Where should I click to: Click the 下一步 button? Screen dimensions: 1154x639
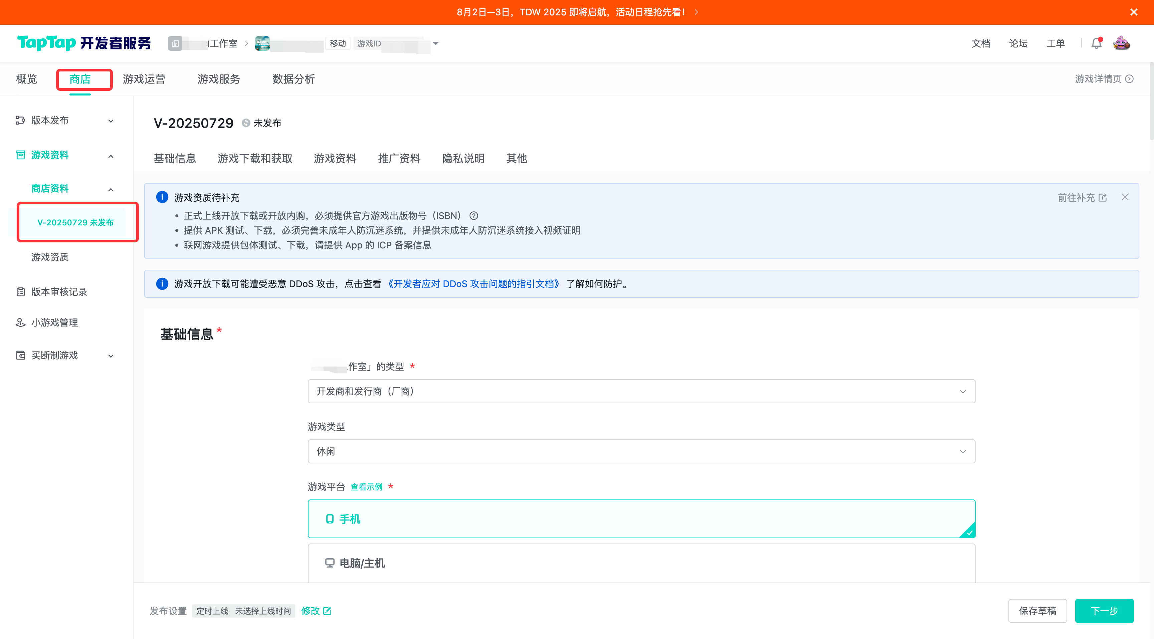[x=1104, y=611]
